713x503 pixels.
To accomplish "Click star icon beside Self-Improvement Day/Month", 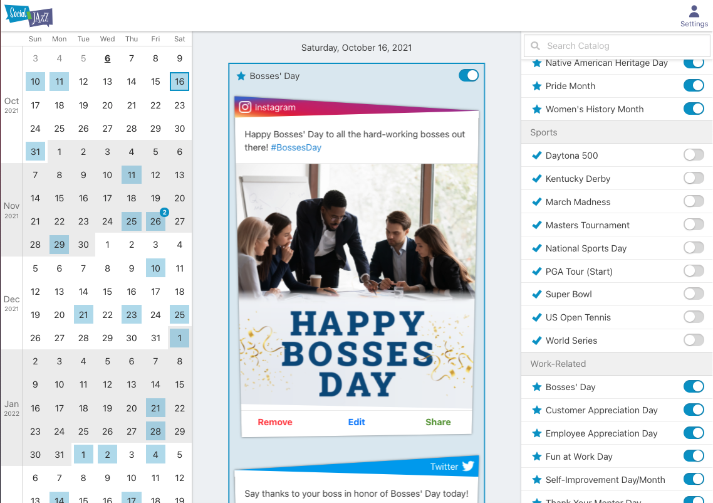I will 536,480.
